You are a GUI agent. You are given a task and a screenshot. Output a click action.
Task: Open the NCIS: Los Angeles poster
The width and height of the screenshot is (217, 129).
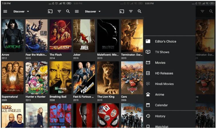[13, 116]
